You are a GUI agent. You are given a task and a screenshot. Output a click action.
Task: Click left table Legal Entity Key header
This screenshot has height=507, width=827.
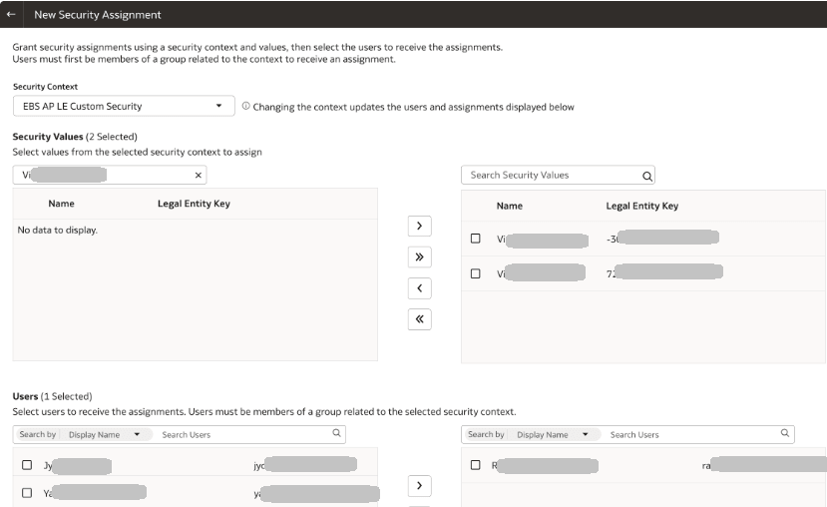194,204
